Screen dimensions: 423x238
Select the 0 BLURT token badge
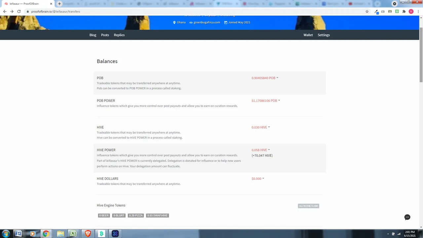click(x=119, y=216)
